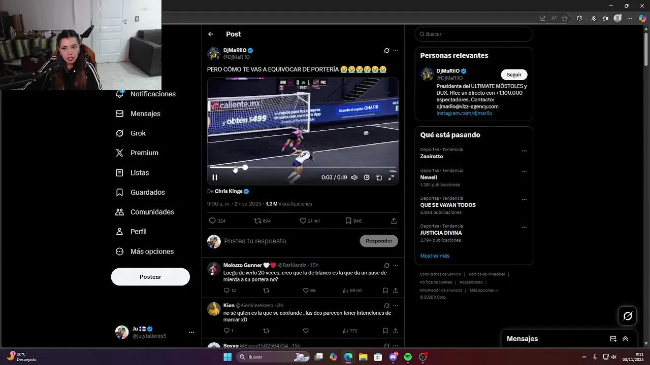Seek on the video progress bar
This screenshot has height=365, width=650.
click(x=303, y=167)
